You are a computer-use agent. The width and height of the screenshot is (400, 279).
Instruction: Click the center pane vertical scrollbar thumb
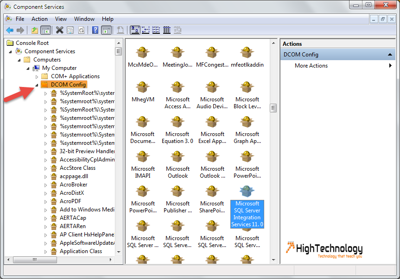[273, 108]
